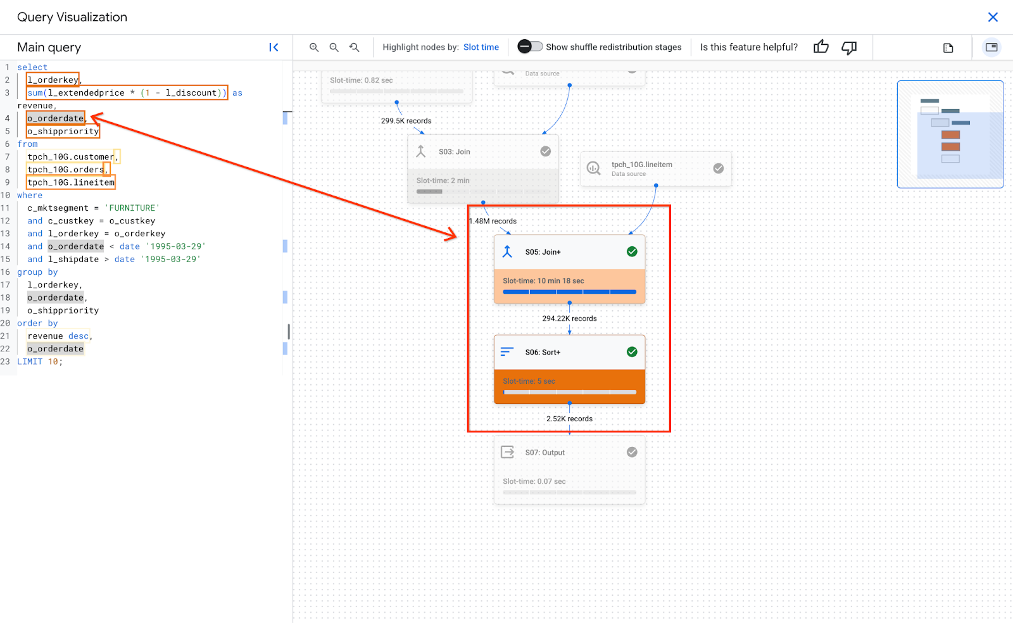Click the data source icon on tpch_10G.lineitem node

click(593, 168)
